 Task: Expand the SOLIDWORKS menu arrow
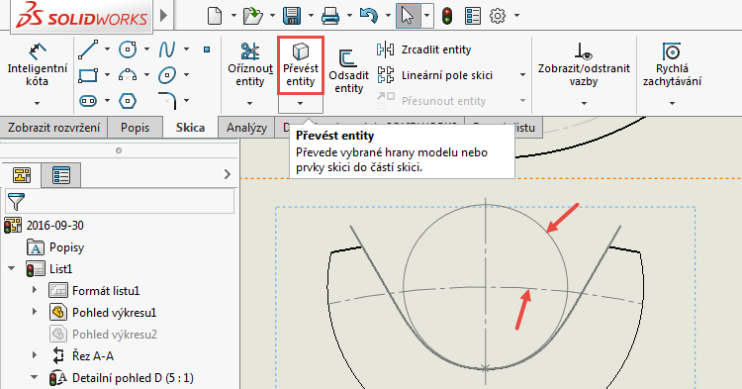point(163,16)
